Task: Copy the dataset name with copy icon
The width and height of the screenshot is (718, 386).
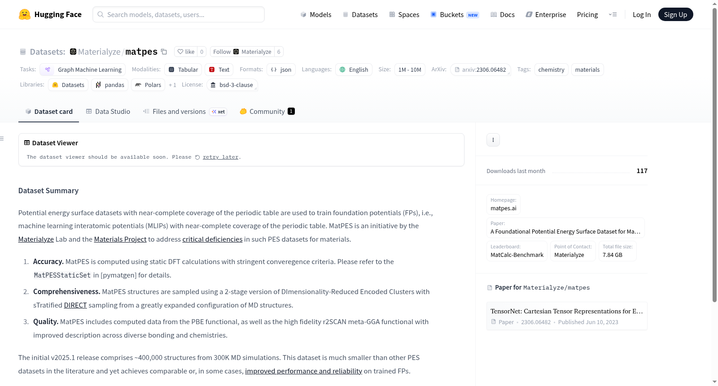Action: (164, 52)
